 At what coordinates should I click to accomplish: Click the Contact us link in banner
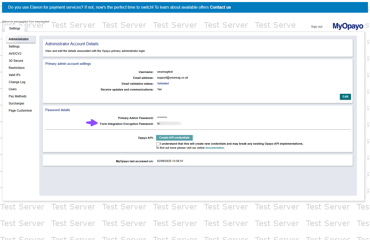220,7
